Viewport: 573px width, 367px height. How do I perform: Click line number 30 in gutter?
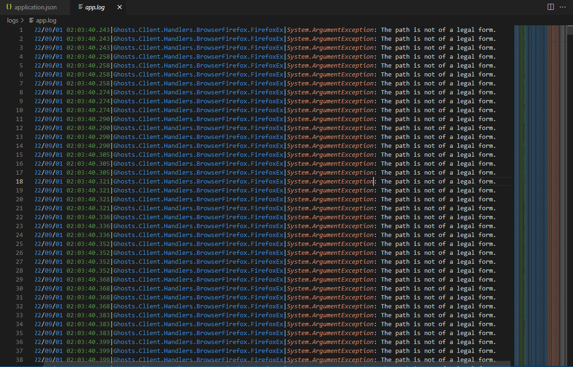(x=19, y=289)
